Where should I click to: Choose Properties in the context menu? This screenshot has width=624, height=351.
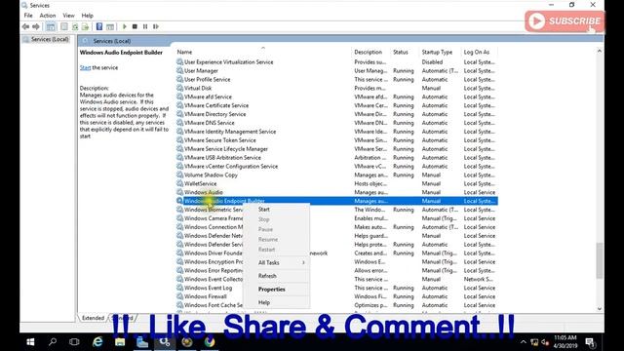click(x=276, y=290)
